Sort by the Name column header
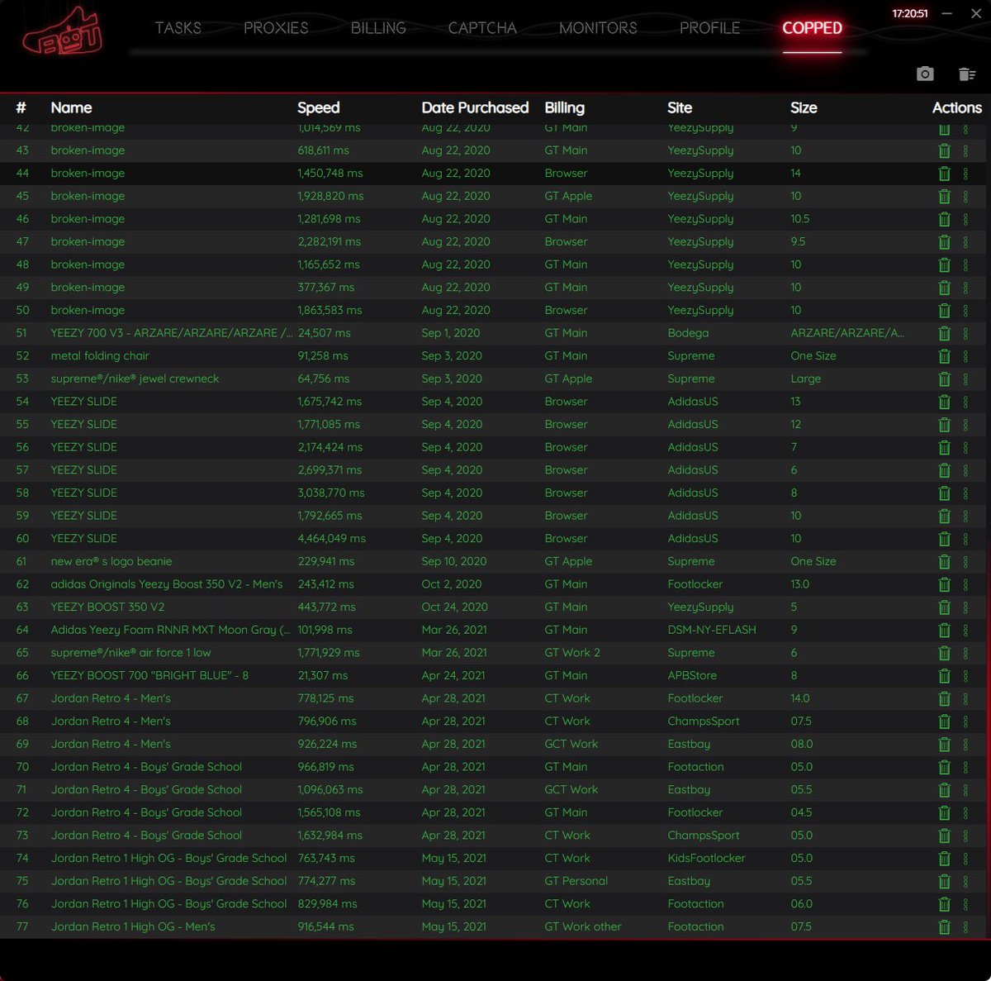Image resolution: width=991 pixels, height=981 pixels. click(x=71, y=107)
